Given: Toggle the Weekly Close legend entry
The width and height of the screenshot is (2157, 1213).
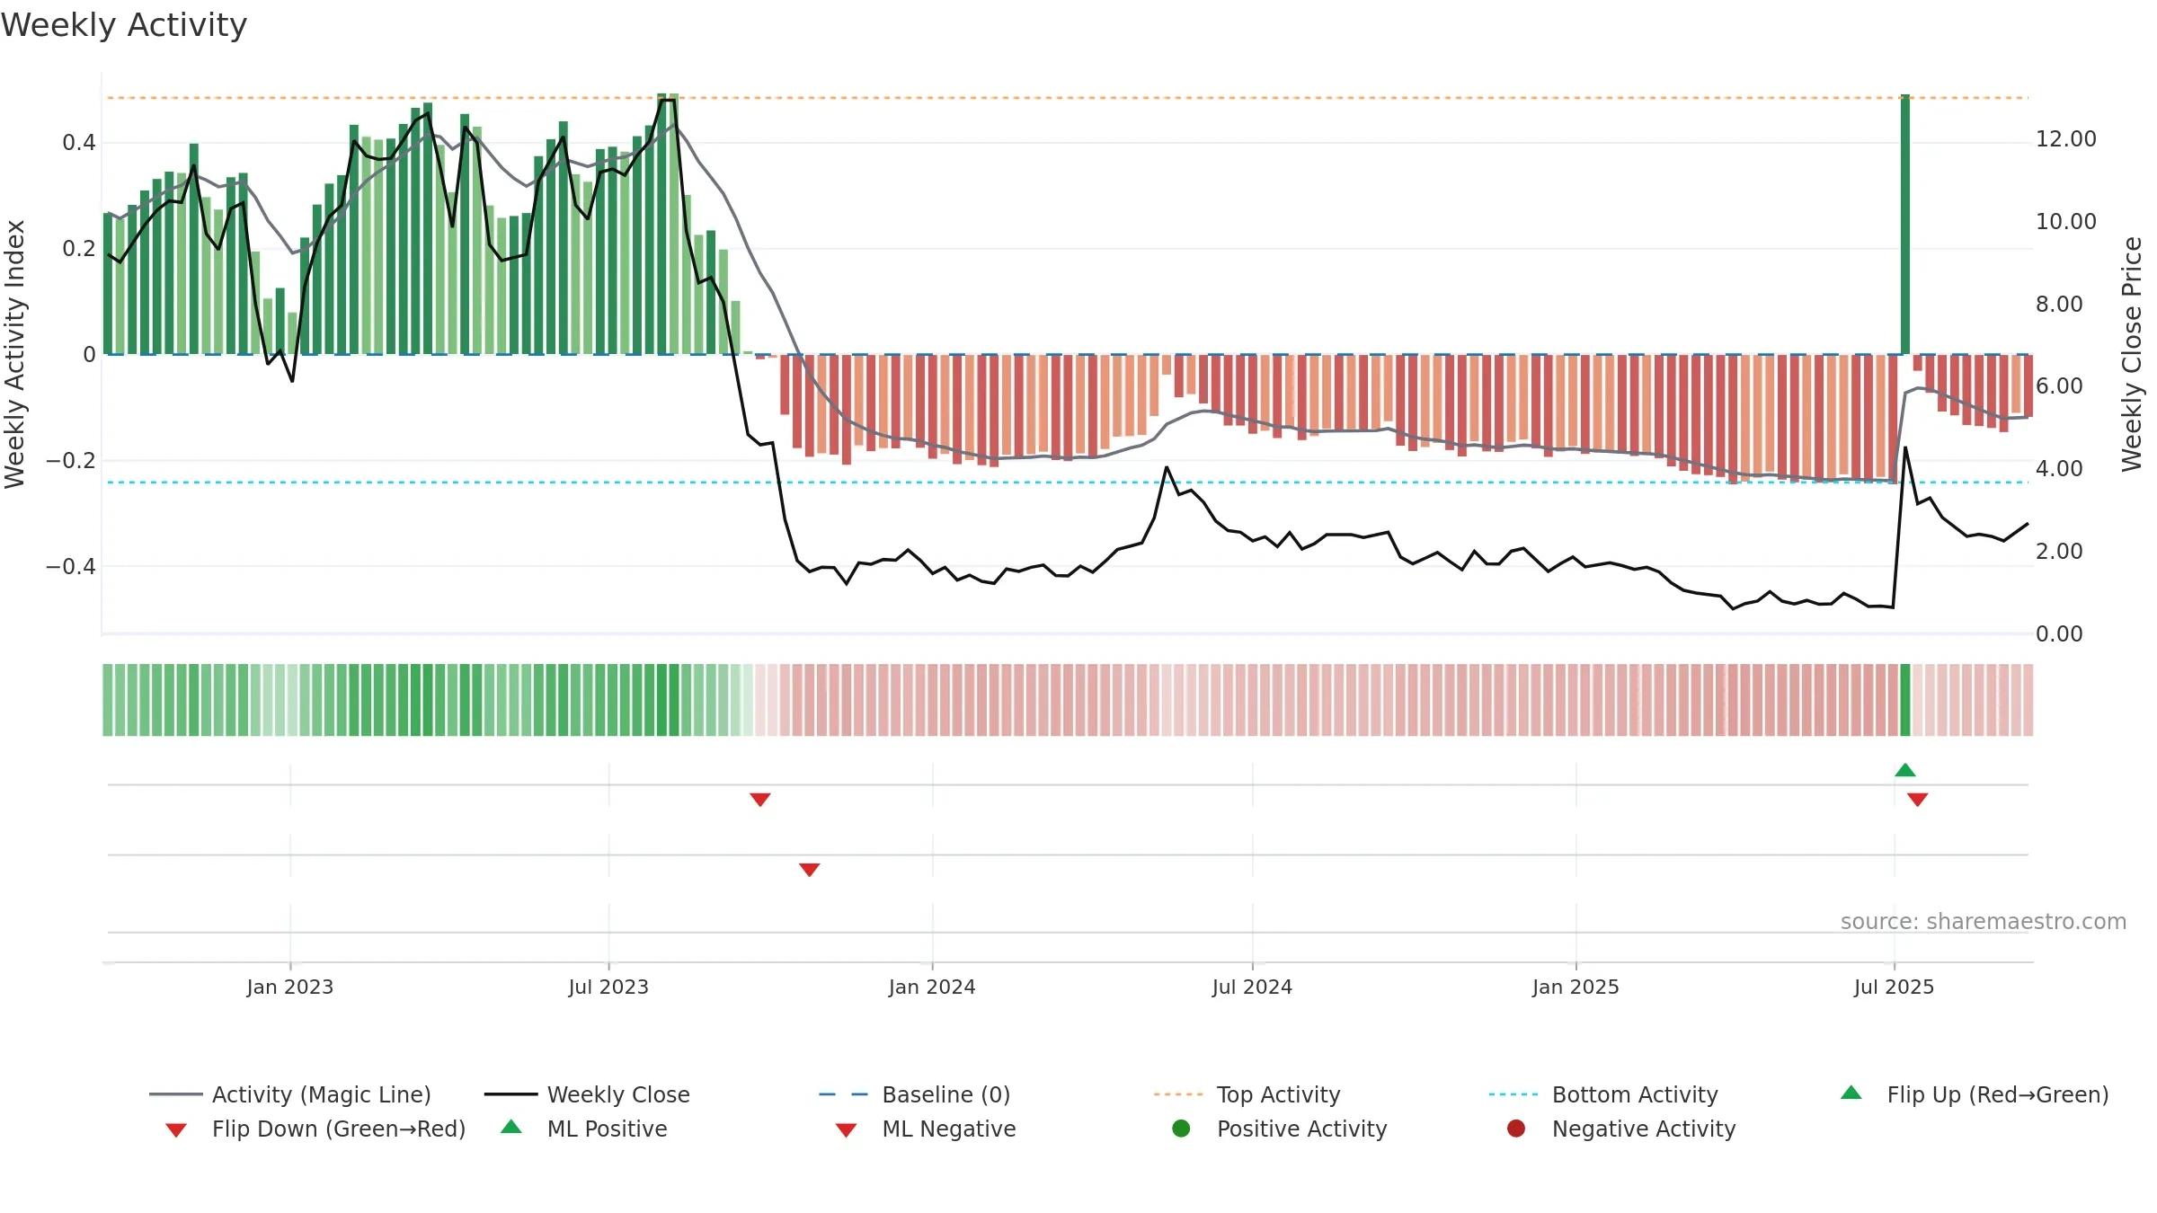Looking at the screenshot, I should pyautogui.click(x=587, y=1094).
